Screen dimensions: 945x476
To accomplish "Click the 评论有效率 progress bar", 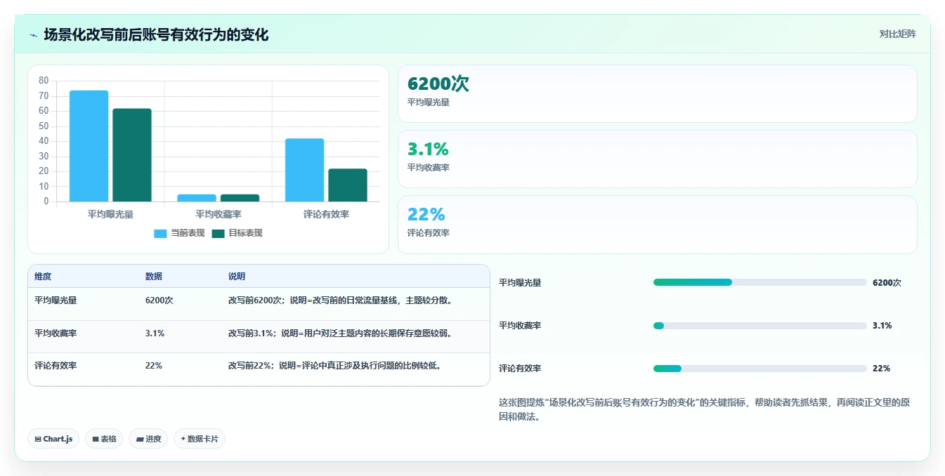I will [x=760, y=369].
